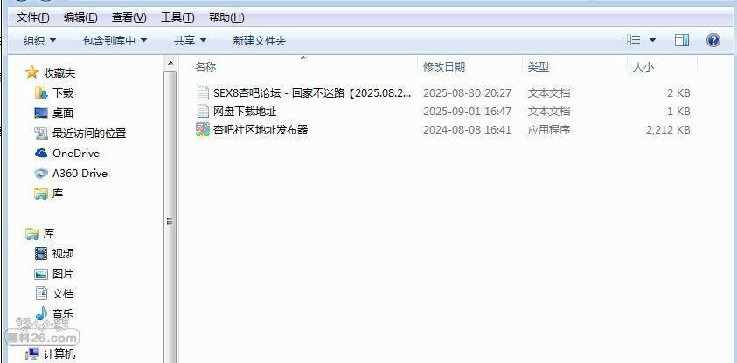Open the Music (音乐) library icon
The width and height of the screenshot is (737, 363).
pyautogui.click(x=41, y=314)
